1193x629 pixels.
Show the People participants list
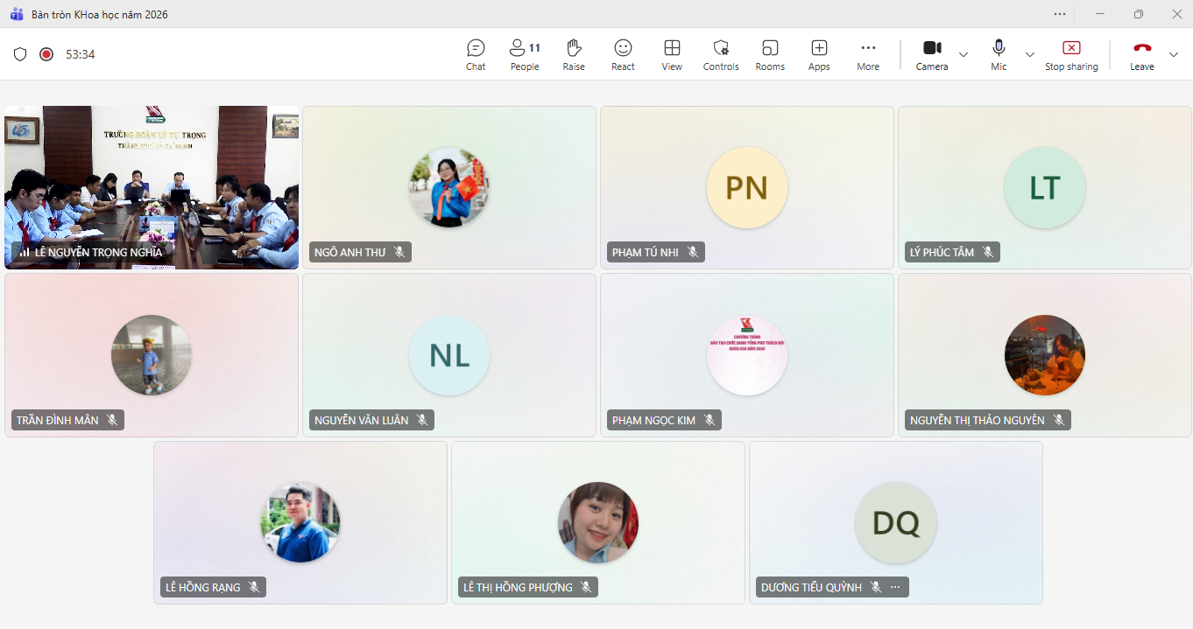(x=525, y=54)
